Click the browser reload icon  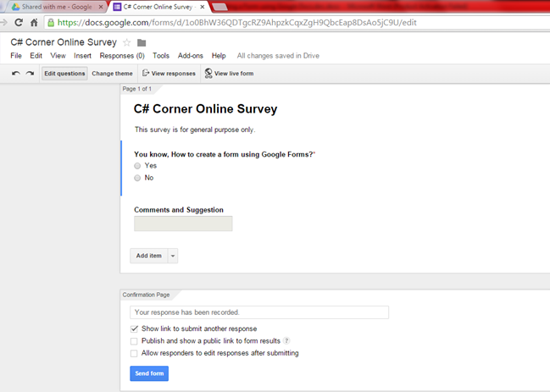pos(19,23)
